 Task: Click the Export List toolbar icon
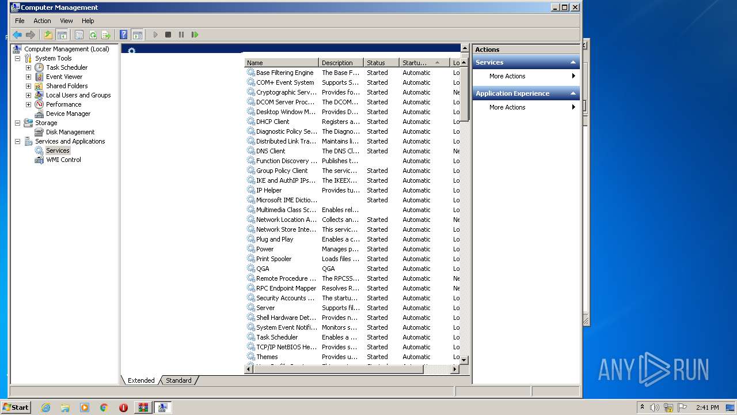tap(106, 35)
